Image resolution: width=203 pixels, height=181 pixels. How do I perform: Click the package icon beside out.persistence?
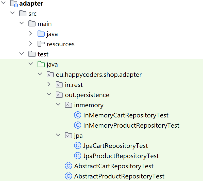point(59,95)
